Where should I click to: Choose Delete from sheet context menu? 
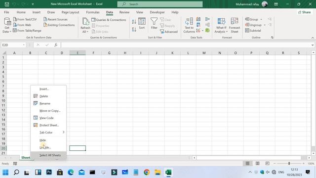coord(48,96)
